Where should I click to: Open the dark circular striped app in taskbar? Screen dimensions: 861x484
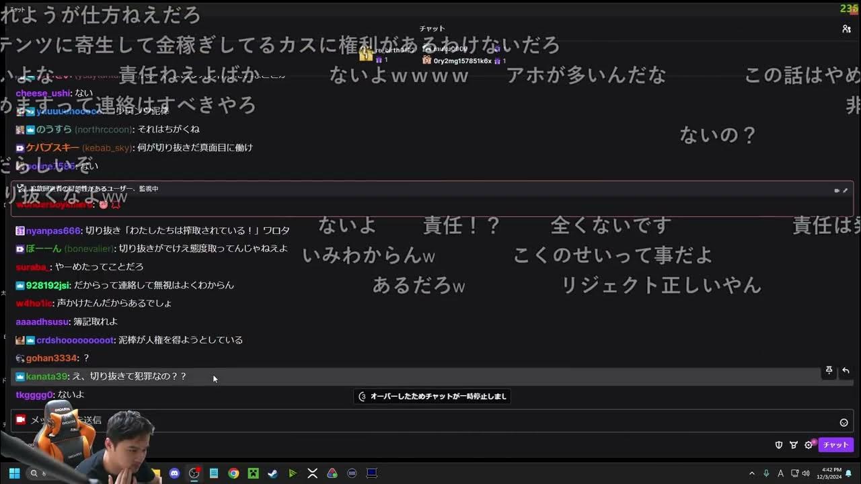coord(352,473)
